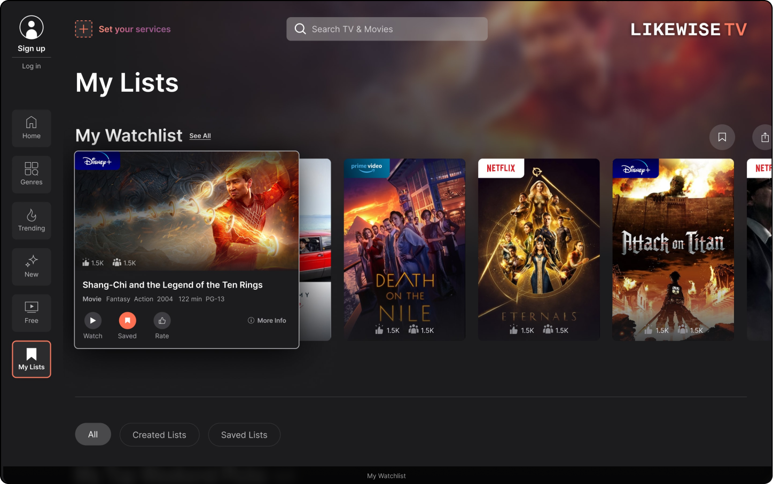Click thumbs-up icon on Death on the Nile
This screenshot has height=484, width=773.
tap(379, 330)
